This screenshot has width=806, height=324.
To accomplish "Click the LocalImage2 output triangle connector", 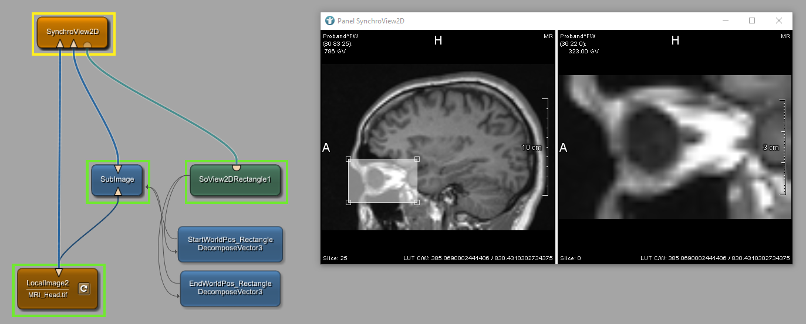I will [x=58, y=272].
